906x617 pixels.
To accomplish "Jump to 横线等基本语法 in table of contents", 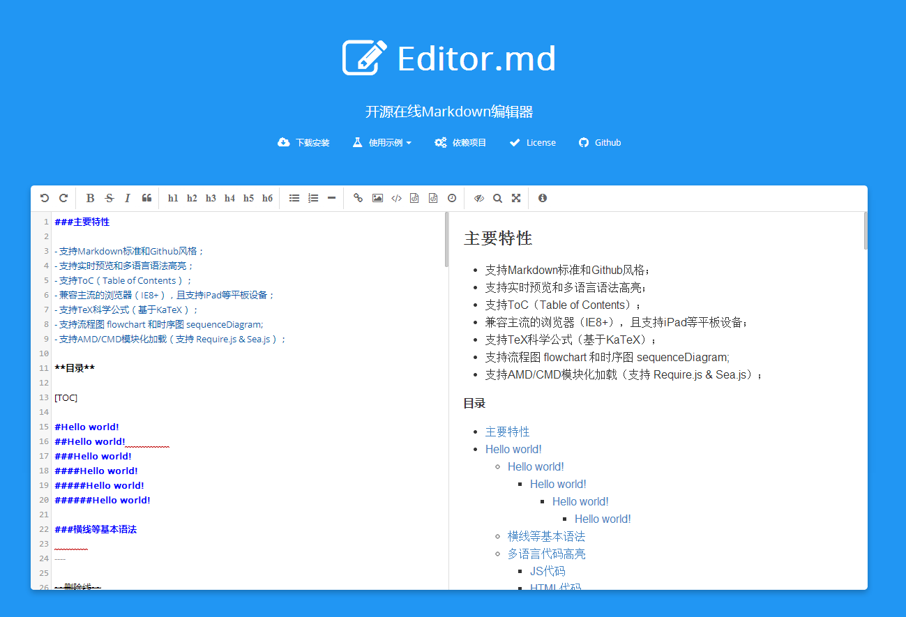I will 546,536.
